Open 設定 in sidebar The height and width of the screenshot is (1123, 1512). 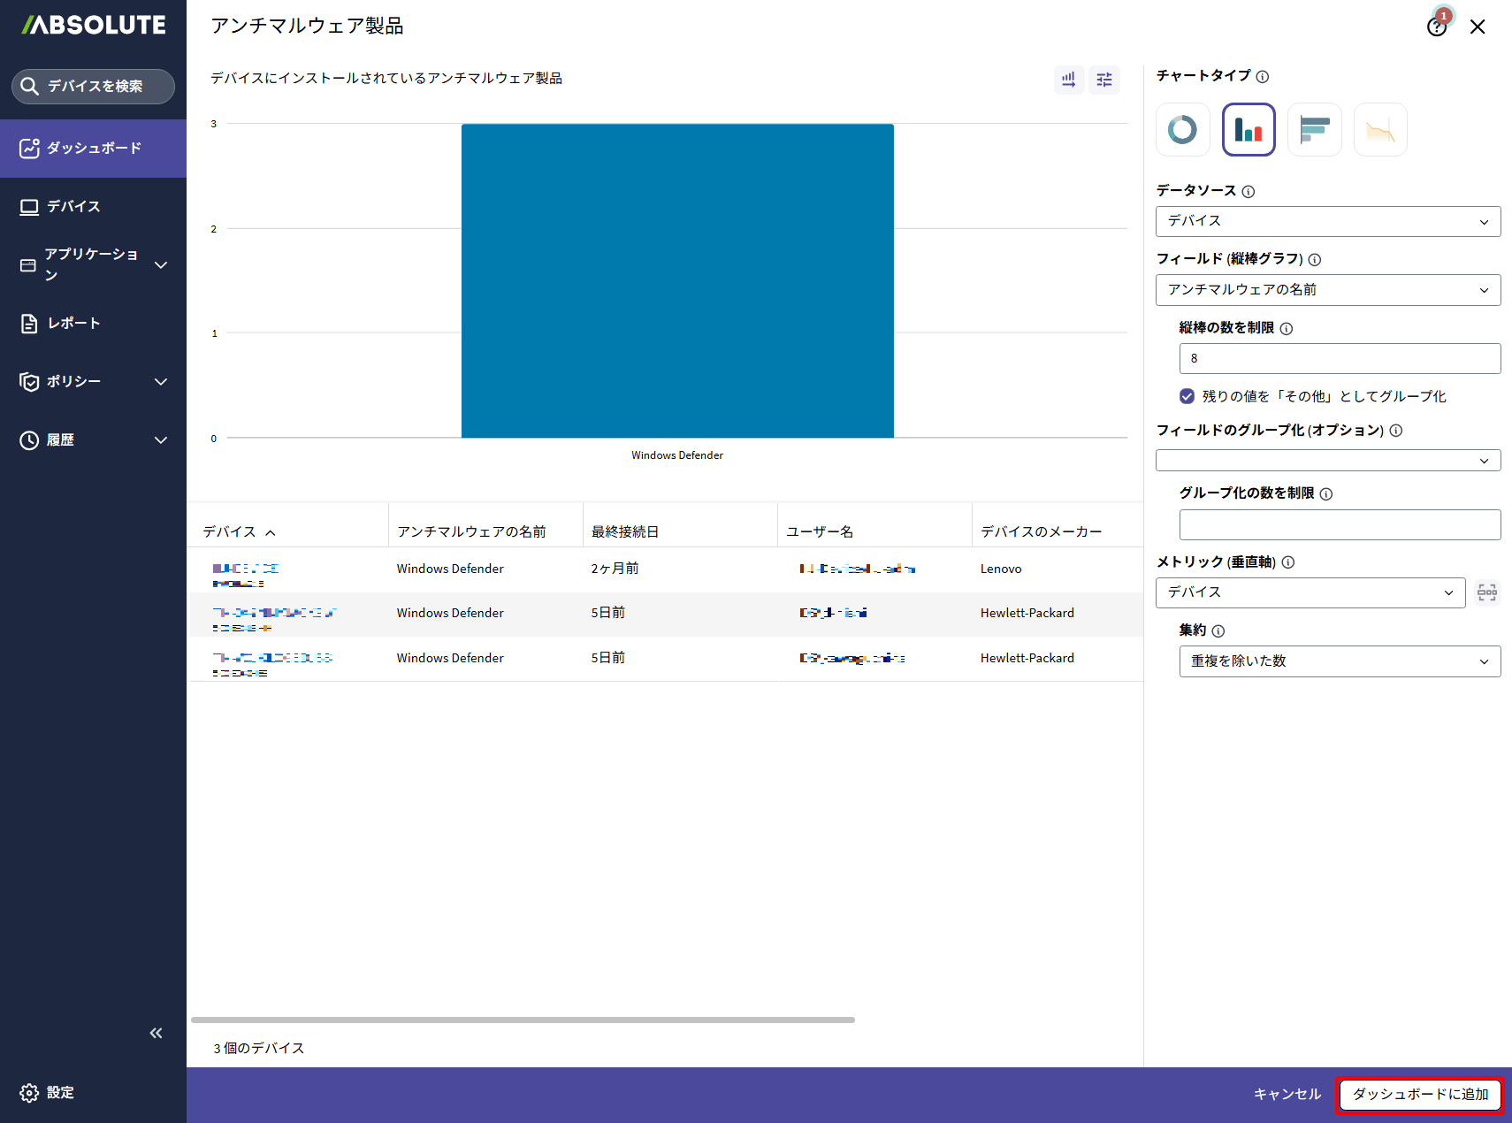pyautogui.click(x=48, y=1093)
